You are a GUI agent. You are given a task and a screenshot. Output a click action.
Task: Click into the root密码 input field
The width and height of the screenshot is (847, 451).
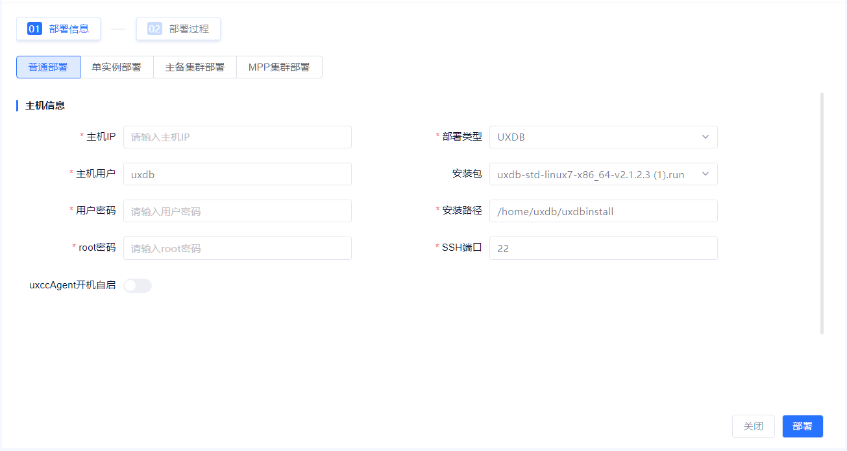(x=237, y=248)
